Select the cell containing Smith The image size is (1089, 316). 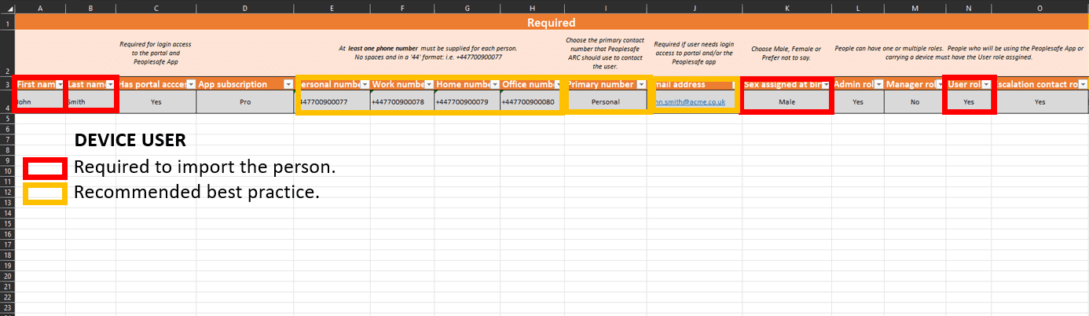point(91,101)
